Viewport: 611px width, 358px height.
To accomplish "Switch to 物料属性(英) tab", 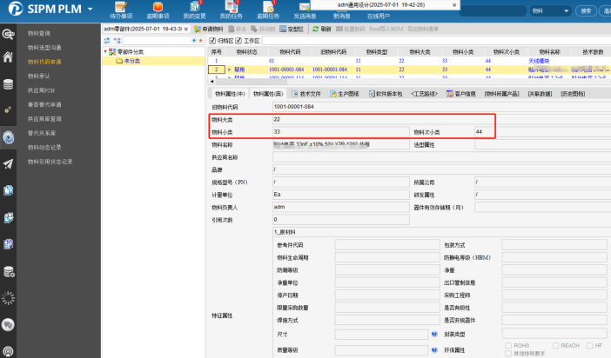I will (268, 94).
